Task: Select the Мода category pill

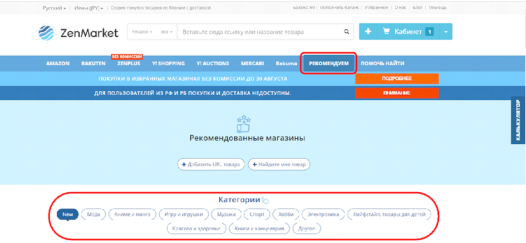Action: click(94, 214)
